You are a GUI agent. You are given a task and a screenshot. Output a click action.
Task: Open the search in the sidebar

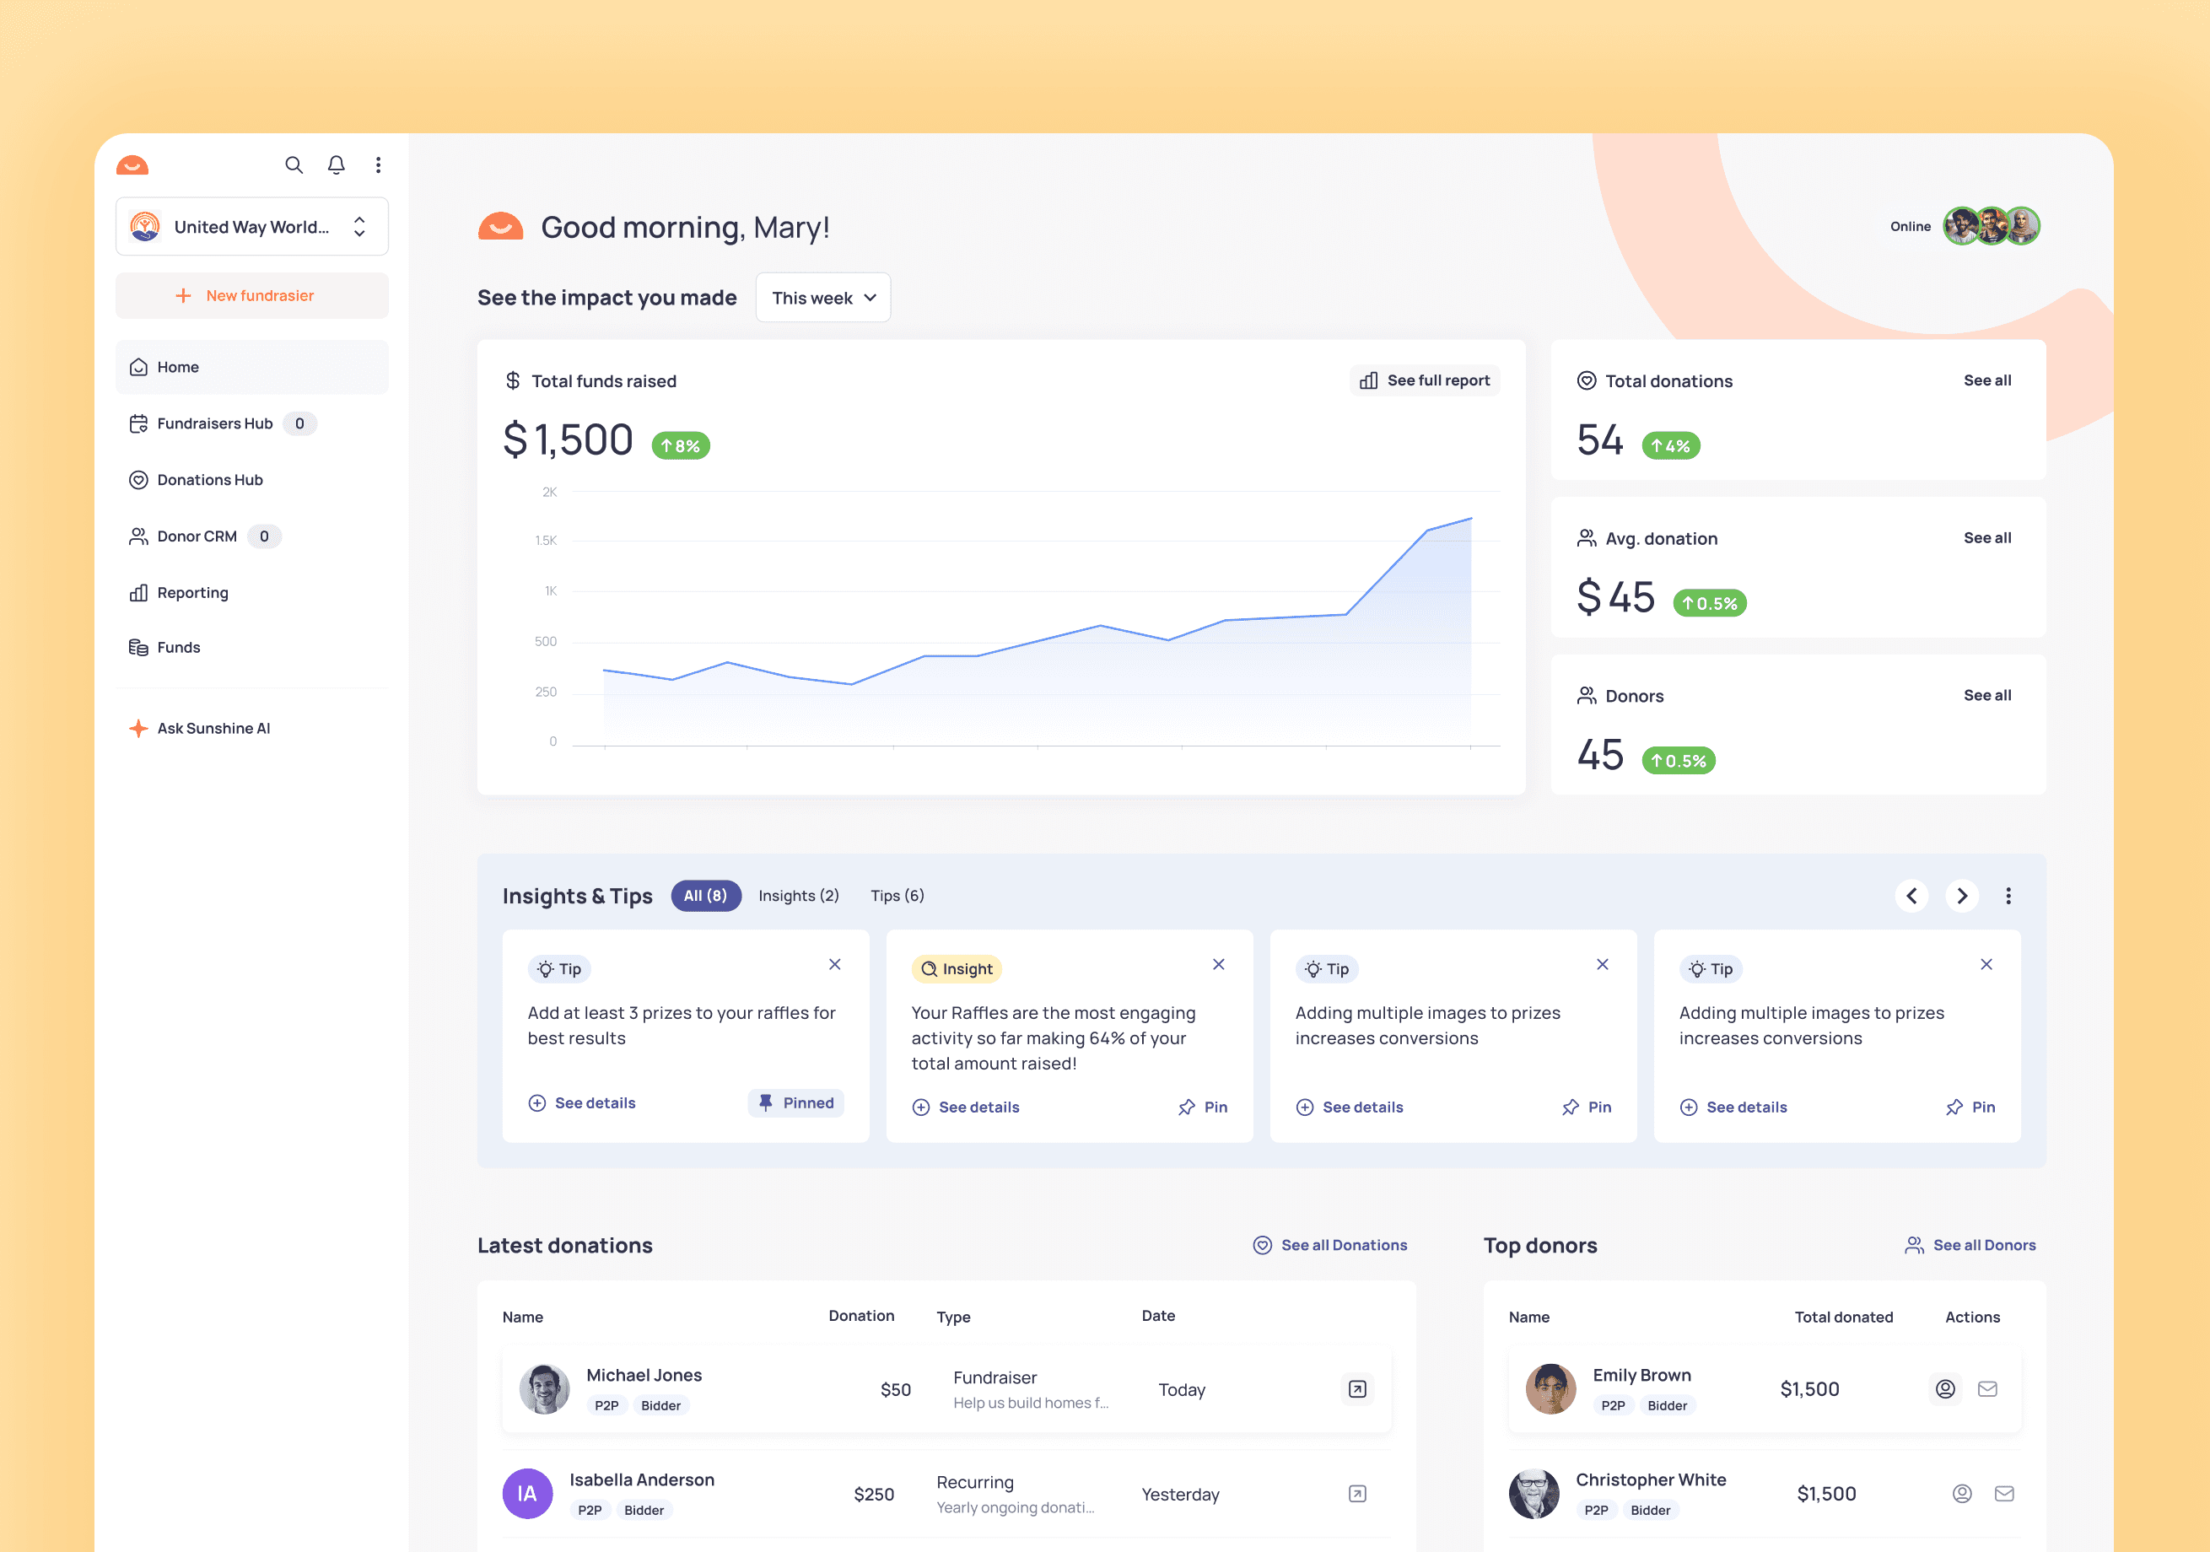pyautogui.click(x=294, y=164)
